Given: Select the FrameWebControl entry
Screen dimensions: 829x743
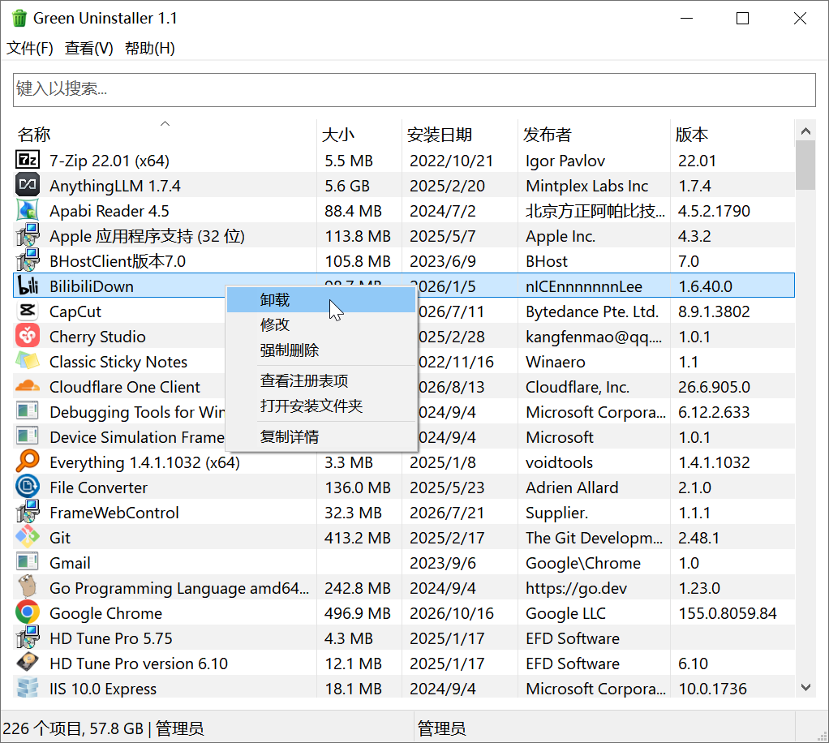Looking at the screenshot, I should coord(404,513).
